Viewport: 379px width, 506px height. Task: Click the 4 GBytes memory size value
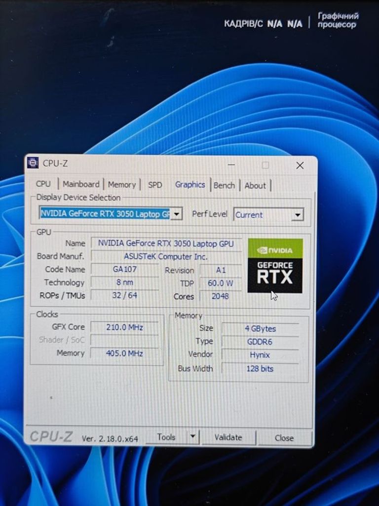[x=261, y=329]
